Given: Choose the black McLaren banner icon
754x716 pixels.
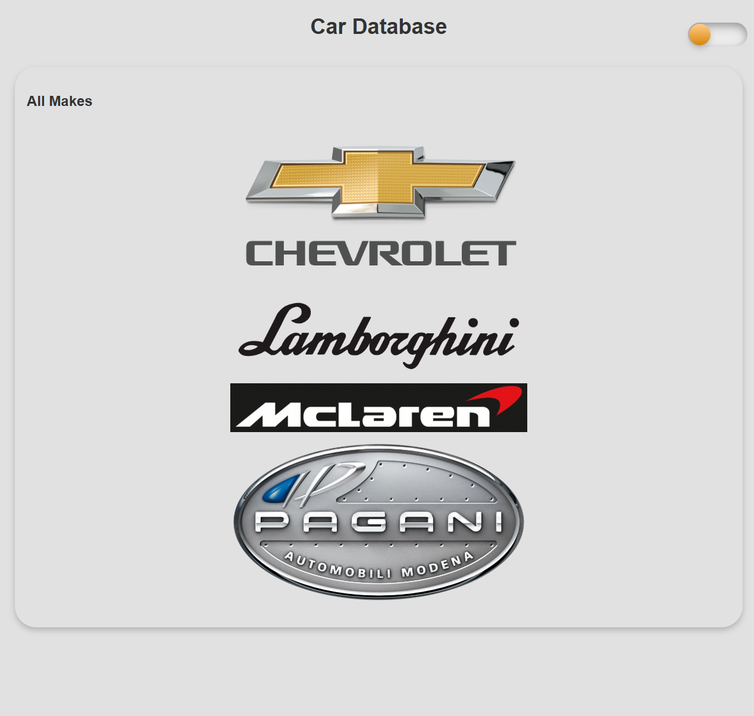Looking at the screenshot, I should [x=379, y=408].
